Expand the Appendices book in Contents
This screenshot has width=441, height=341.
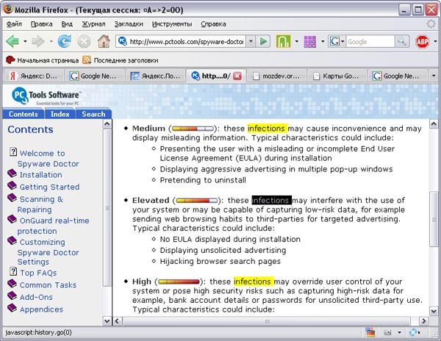click(41, 309)
